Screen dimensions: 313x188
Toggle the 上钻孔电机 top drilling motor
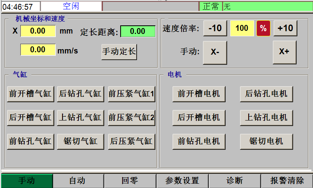coord(266,117)
